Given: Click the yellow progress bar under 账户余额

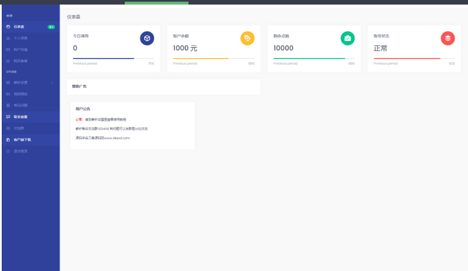Looking at the screenshot, I should 200,58.
